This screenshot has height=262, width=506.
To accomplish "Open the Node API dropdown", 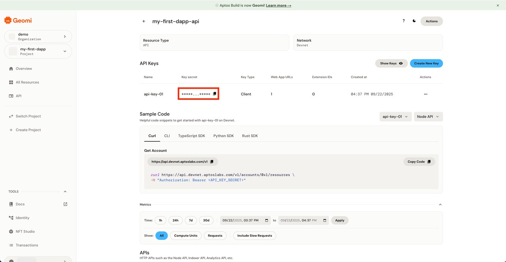I will [x=428, y=116].
